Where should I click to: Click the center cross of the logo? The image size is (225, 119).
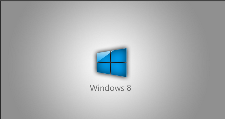pyautogui.click(x=110, y=62)
